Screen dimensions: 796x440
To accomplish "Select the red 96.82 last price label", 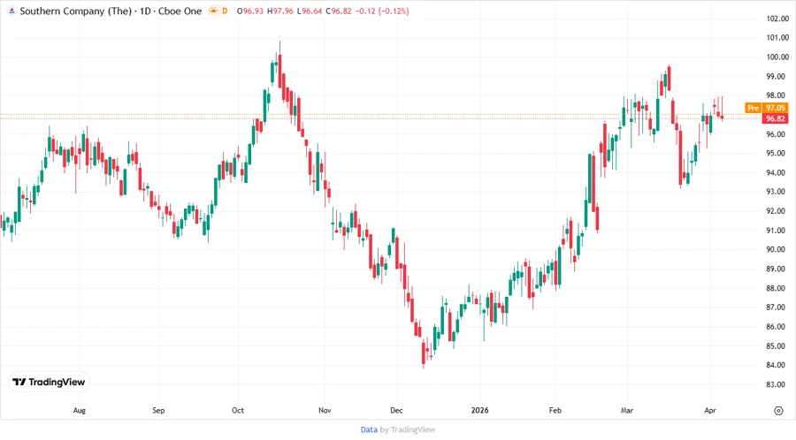I will (x=775, y=118).
